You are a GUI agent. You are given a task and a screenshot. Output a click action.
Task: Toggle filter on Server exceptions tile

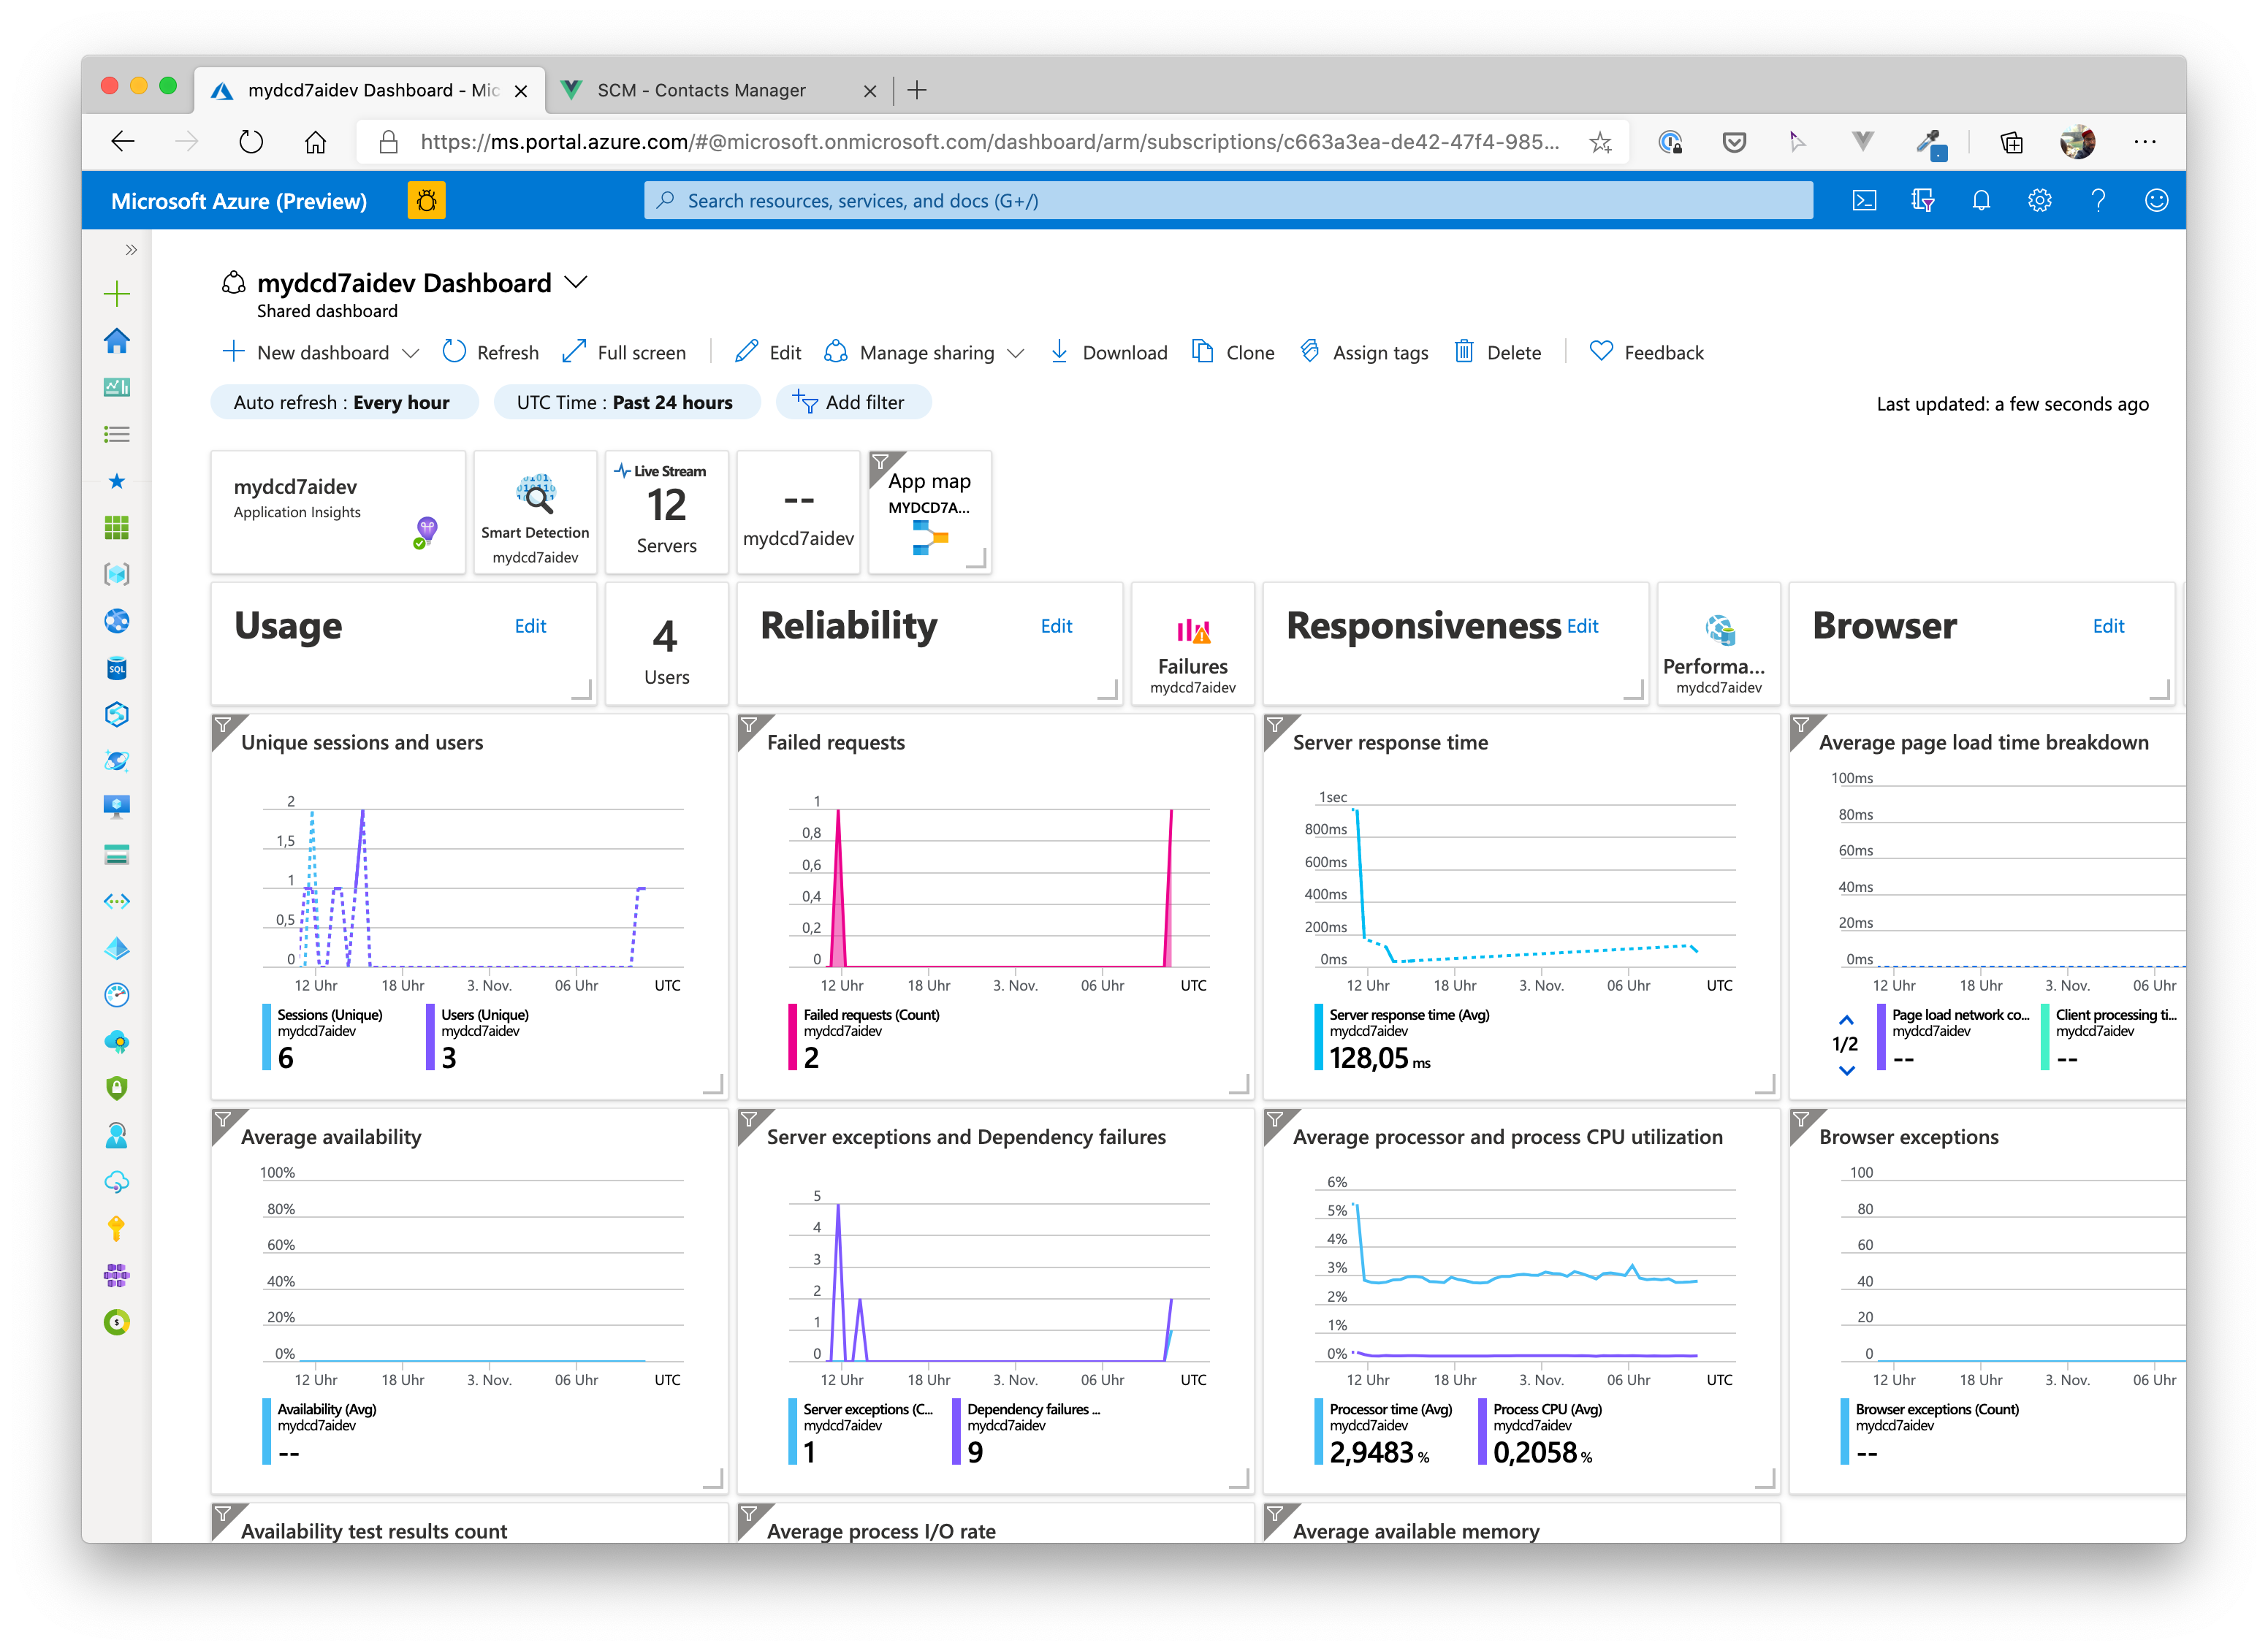coord(749,1120)
